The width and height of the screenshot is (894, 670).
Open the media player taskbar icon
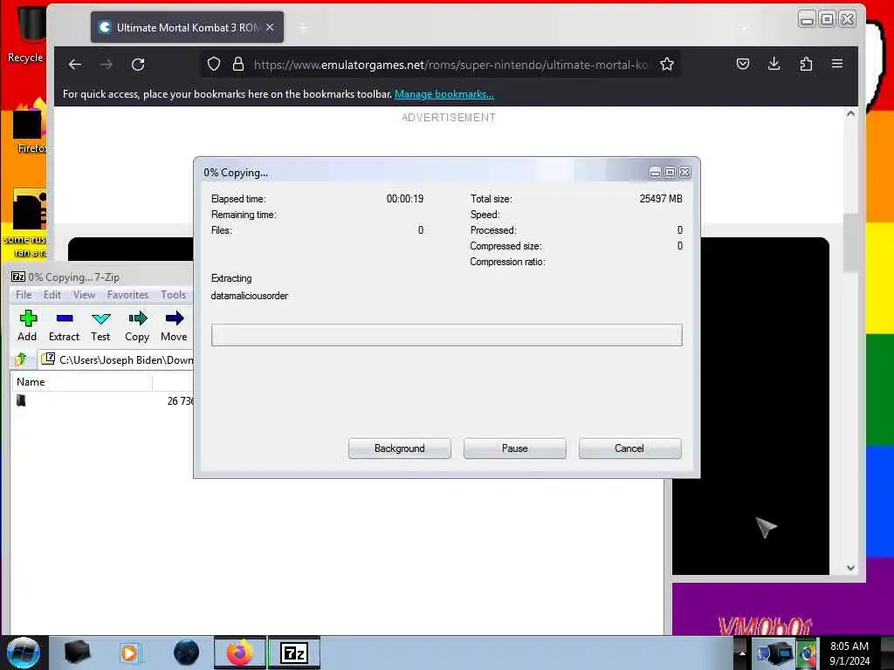[x=129, y=653]
